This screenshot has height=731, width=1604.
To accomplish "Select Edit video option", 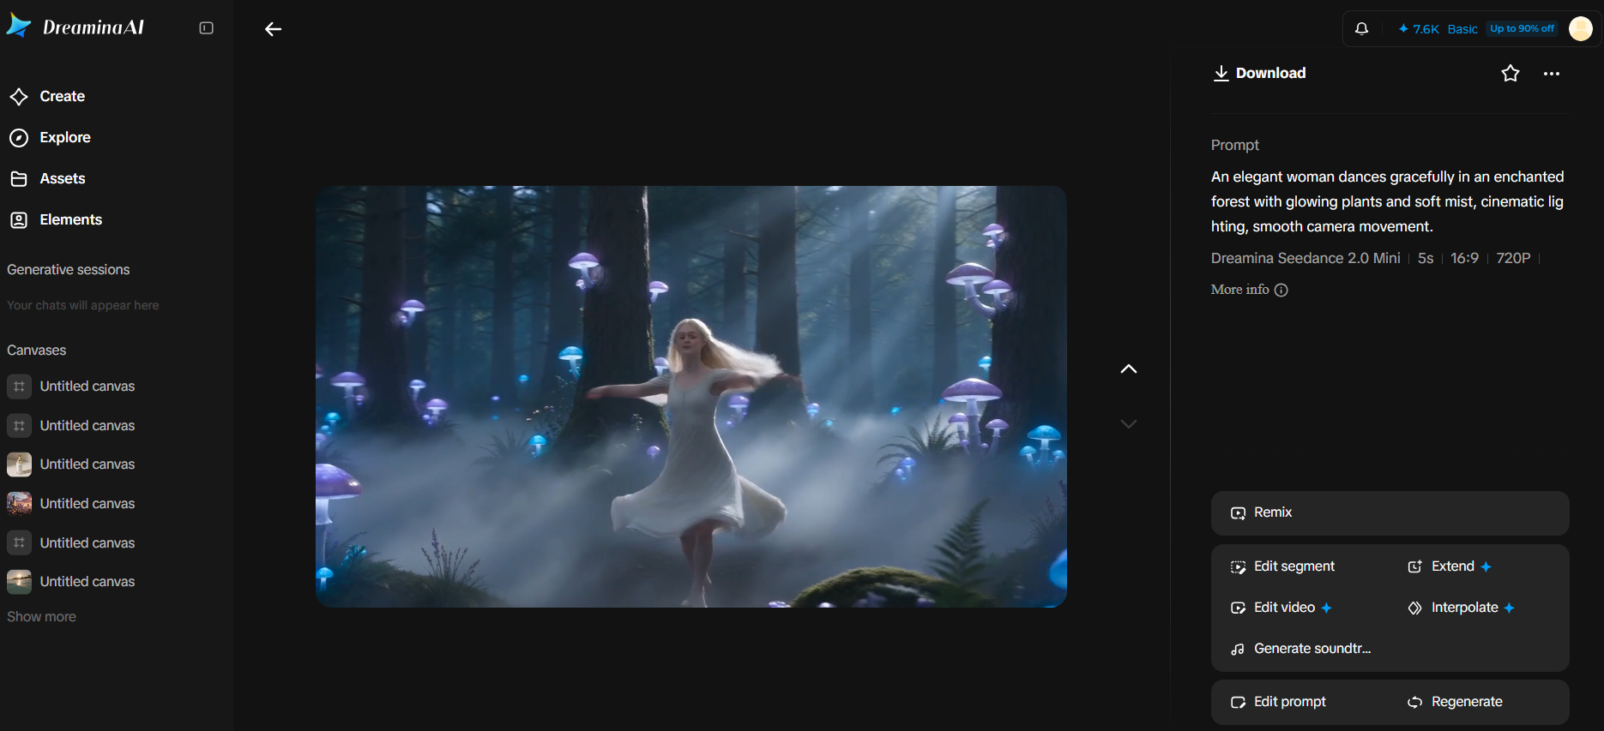I will click(x=1281, y=608).
